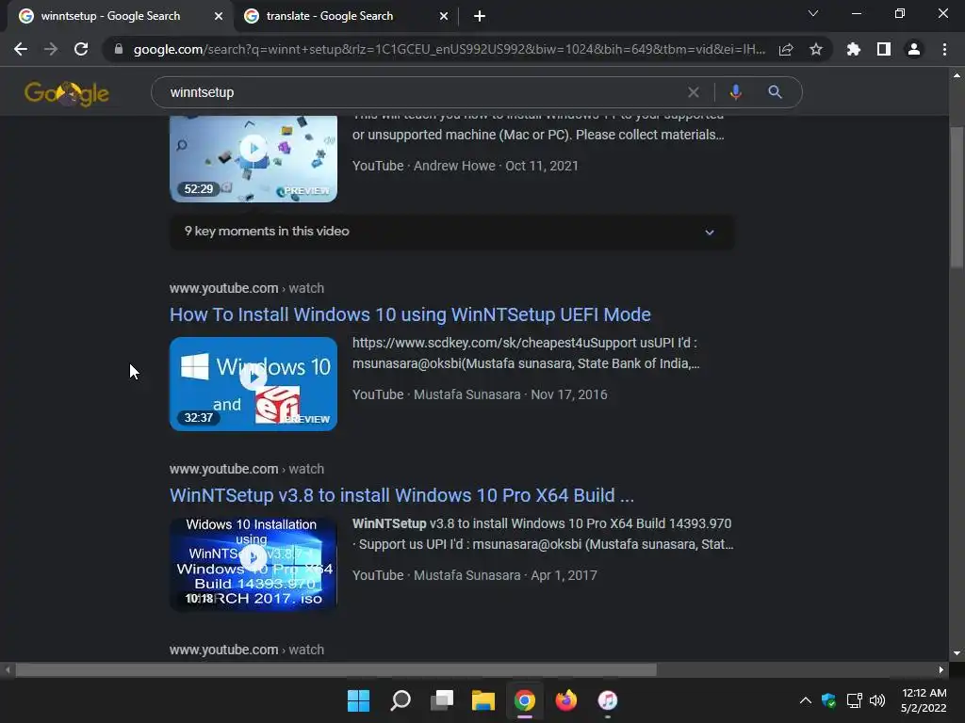Play the 10:18 Windows 10 Installation thumbnail
The image size is (965, 723).
coord(254,565)
